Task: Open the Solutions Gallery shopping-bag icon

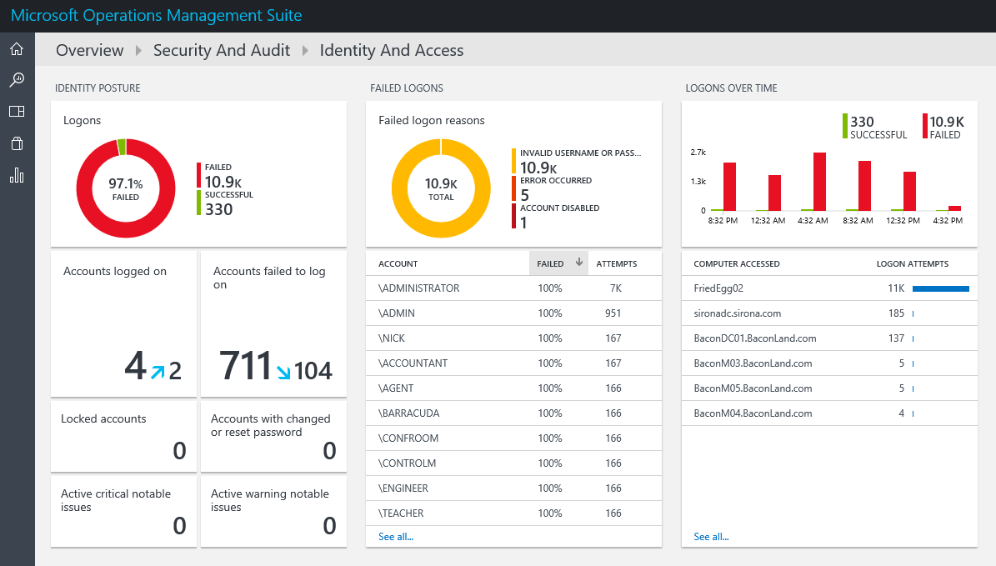Action: tap(17, 143)
